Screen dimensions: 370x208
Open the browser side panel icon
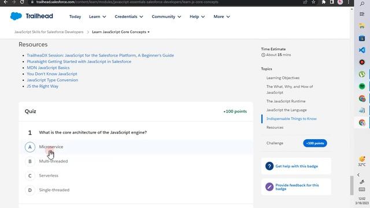(332, 2)
